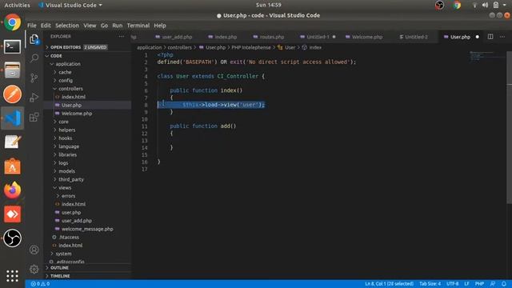Screen dimensions: 512x288
Task: Click the feedback icon in status bar
Action: [493, 284]
